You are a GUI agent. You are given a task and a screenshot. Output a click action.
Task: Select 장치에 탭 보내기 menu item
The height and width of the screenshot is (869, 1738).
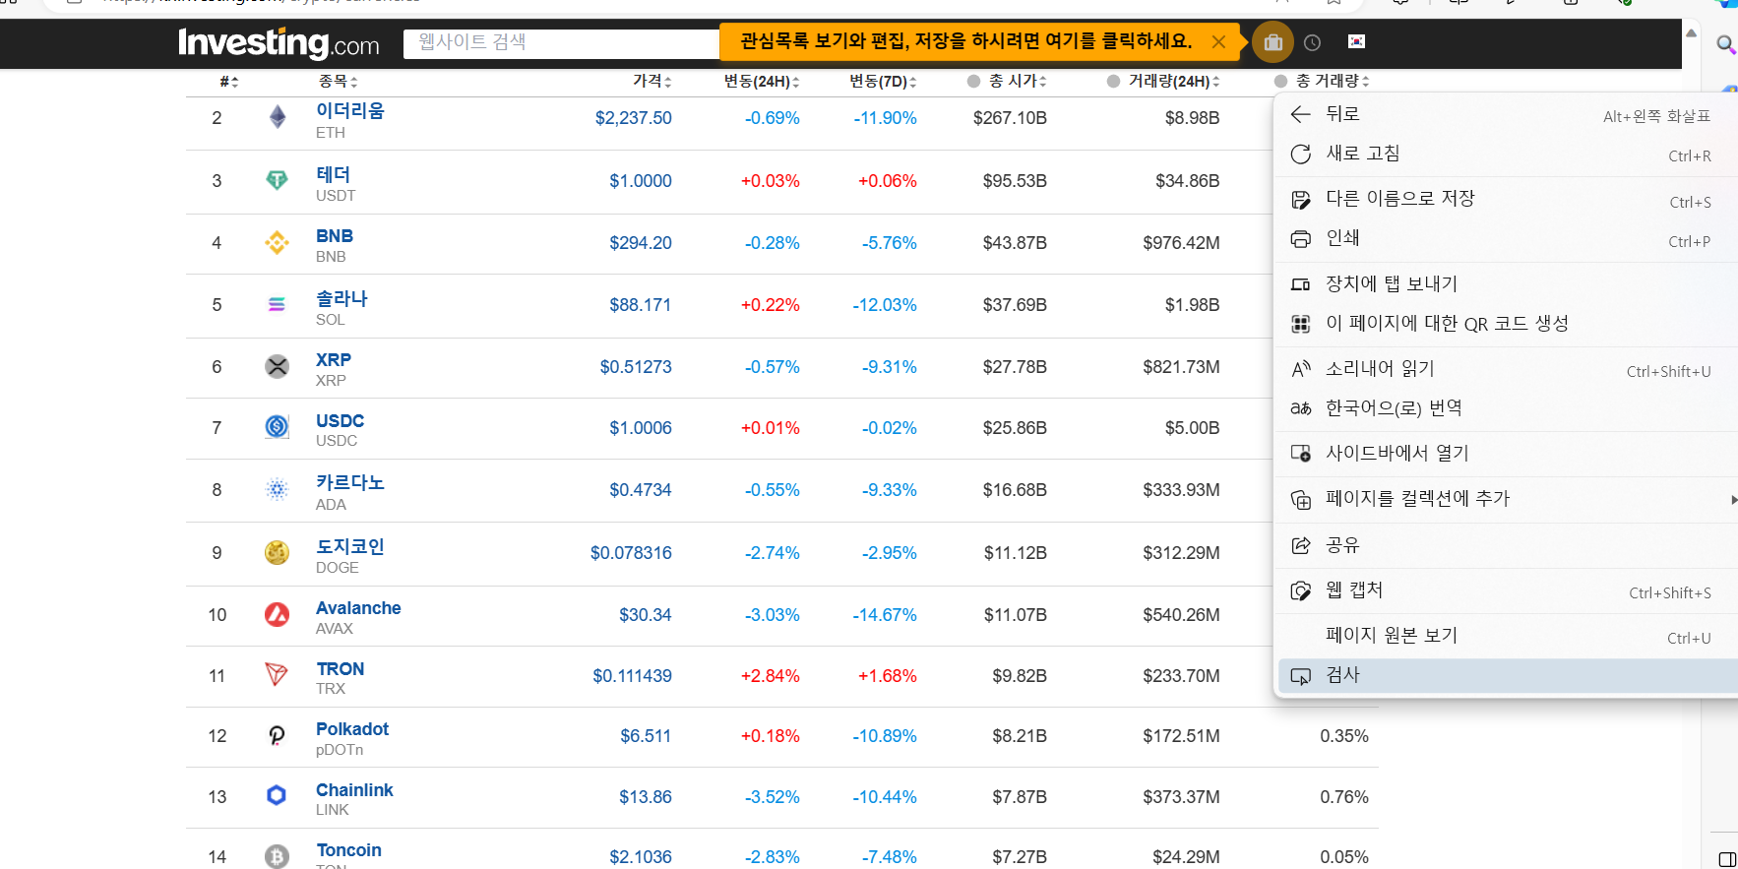pos(1506,283)
